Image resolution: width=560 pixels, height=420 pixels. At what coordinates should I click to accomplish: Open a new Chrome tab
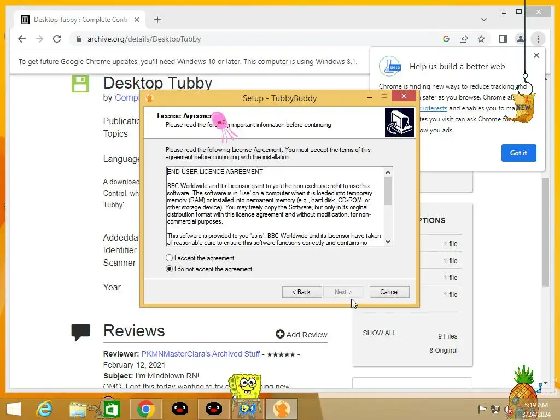tap(157, 20)
